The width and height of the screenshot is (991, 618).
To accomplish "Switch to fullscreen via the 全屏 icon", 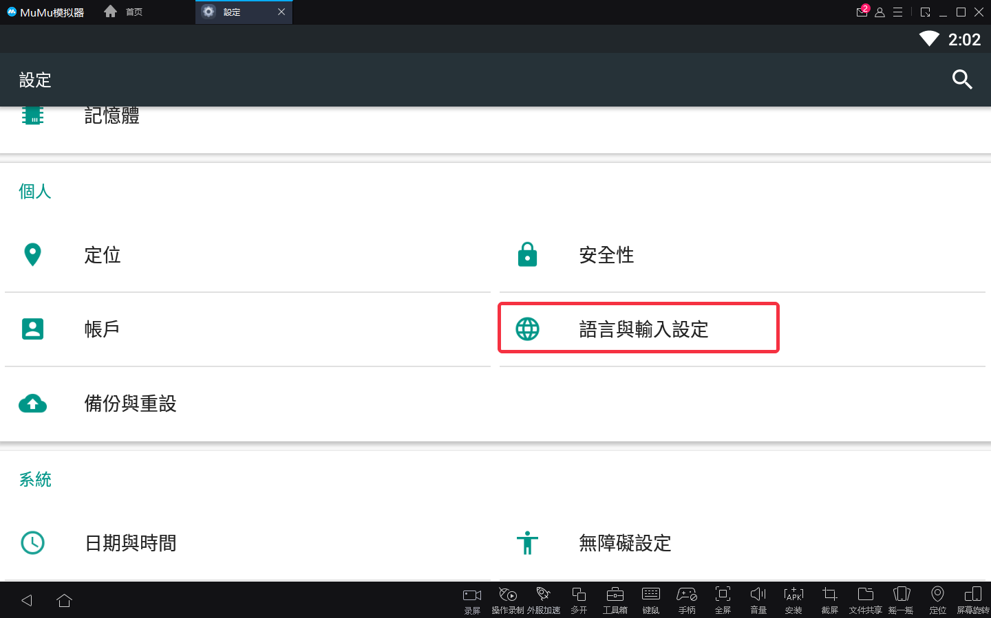I will [722, 599].
